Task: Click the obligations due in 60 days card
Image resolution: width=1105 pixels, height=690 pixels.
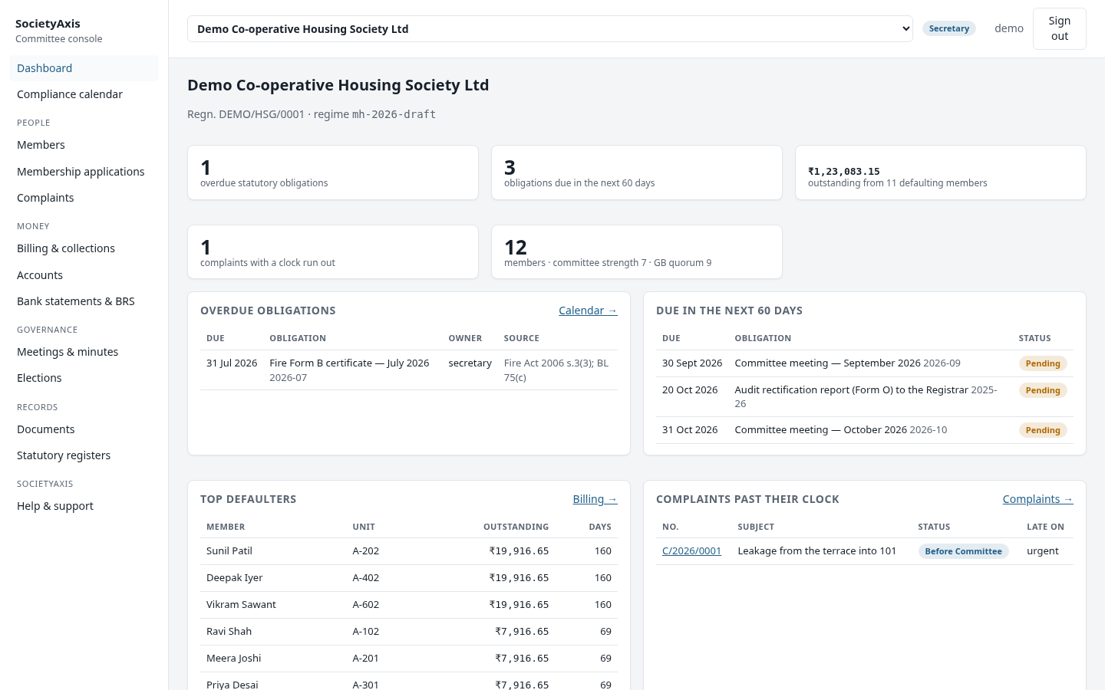Action: pos(637,172)
